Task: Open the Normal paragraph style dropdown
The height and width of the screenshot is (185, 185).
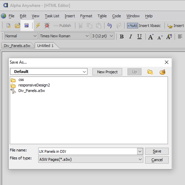Action: pyautogui.click(x=21, y=36)
